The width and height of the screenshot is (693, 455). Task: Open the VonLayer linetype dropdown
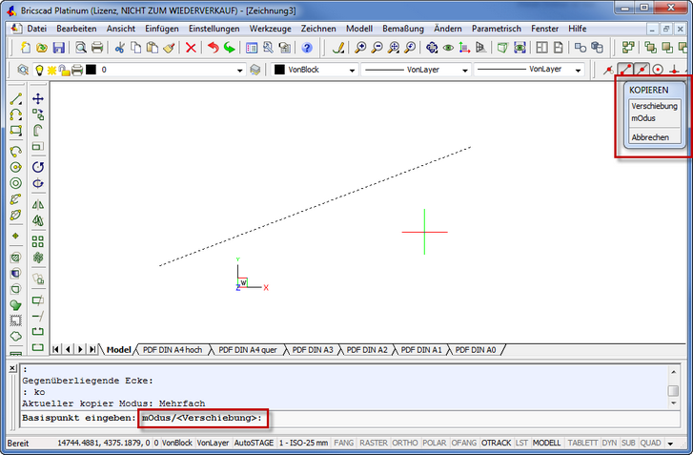click(x=465, y=70)
